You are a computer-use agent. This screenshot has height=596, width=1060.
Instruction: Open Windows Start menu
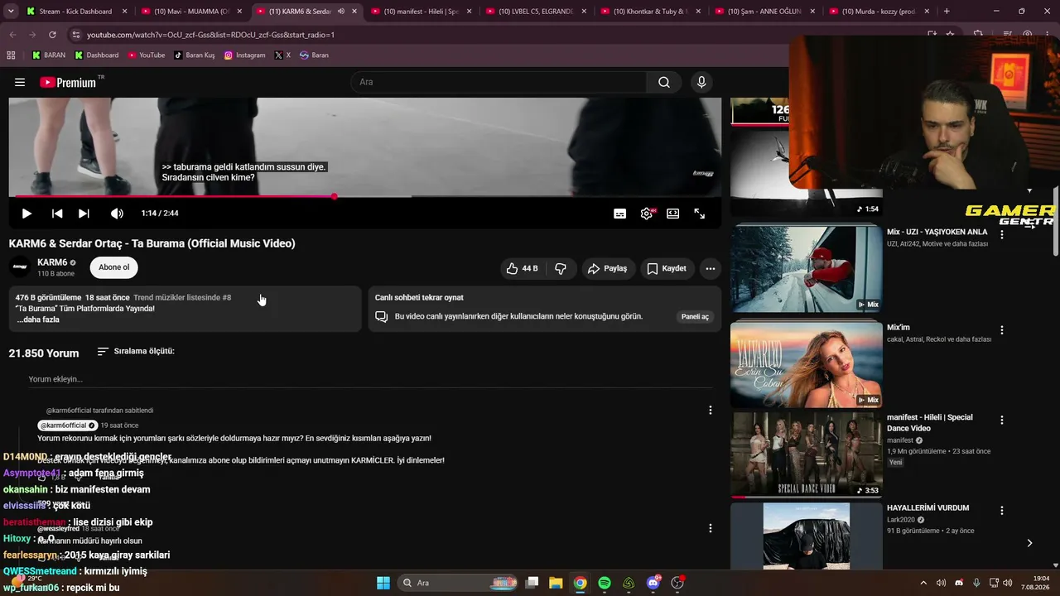click(x=383, y=583)
